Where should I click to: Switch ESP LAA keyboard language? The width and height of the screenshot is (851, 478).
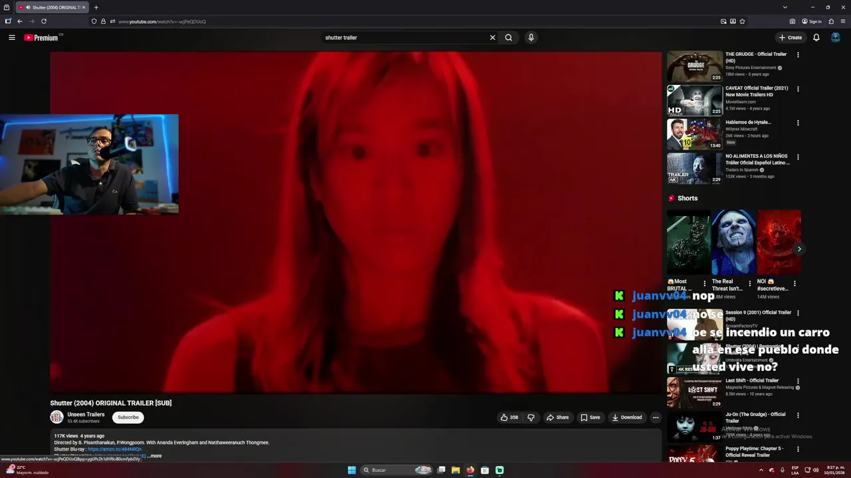click(795, 470)
